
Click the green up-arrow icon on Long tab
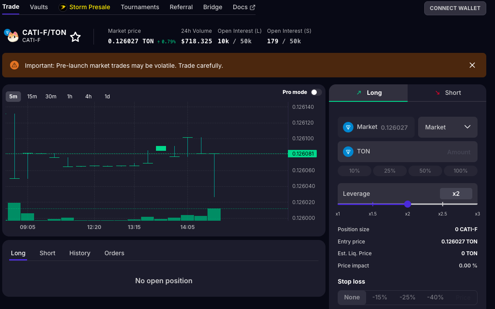point(359,93)
